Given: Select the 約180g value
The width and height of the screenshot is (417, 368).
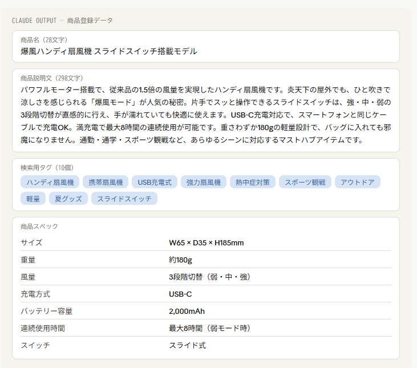Looking at the screenshot, I should point(180,260).
